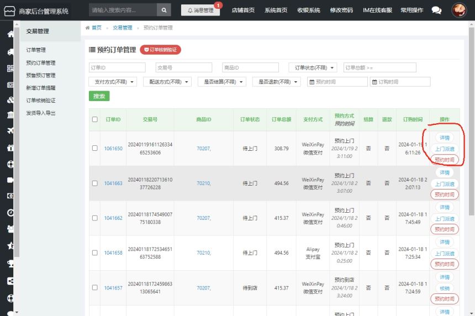Open airplane icon in left rail
The image size is (475, 316).
tap(10, 130)
